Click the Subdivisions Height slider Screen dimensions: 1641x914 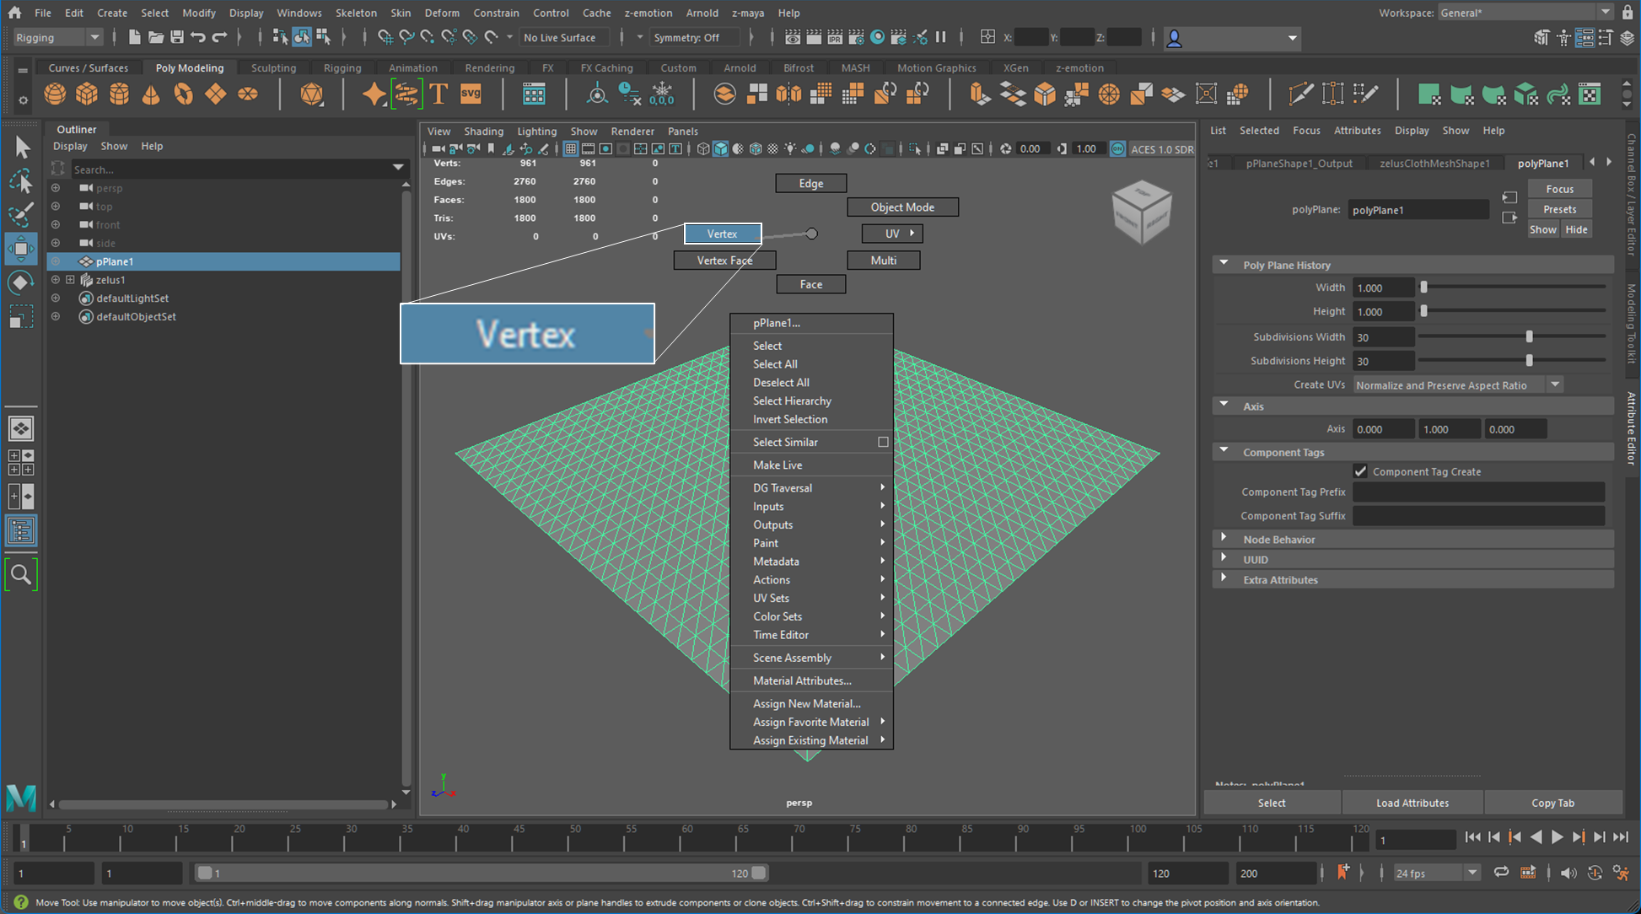(x=1512, y=360)
